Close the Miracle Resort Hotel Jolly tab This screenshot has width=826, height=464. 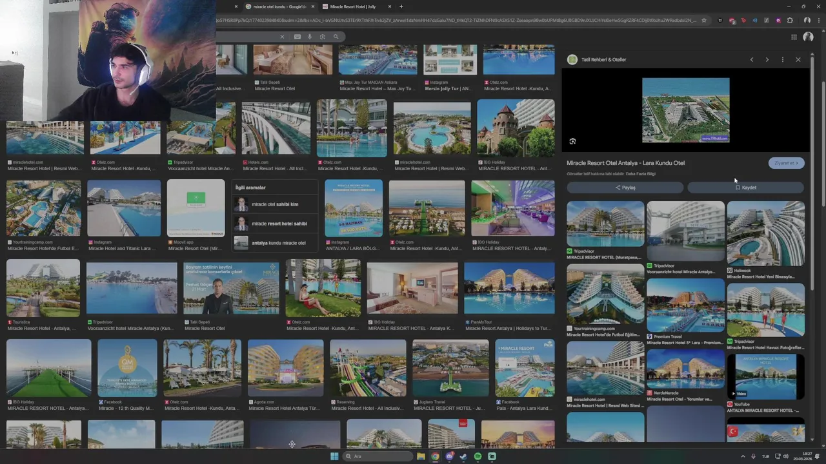coord(390,6)
